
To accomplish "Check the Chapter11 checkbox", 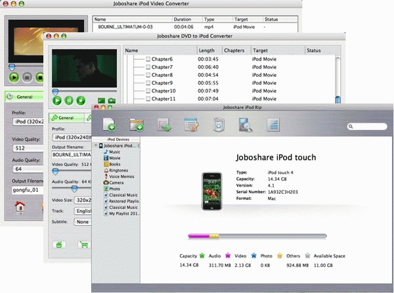I will coord(148,99).
